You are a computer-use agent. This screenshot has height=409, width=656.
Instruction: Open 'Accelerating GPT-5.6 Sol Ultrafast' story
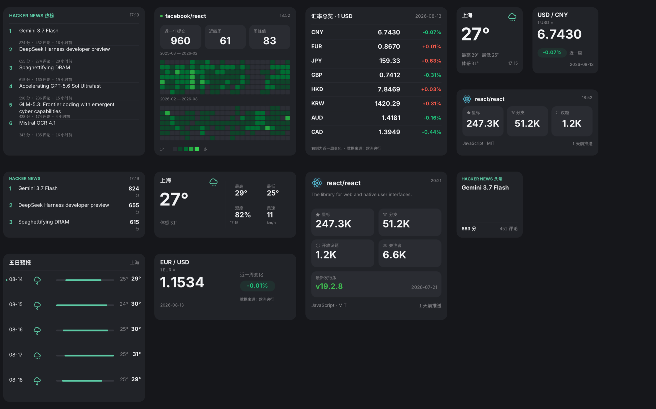tap(60, 86)
